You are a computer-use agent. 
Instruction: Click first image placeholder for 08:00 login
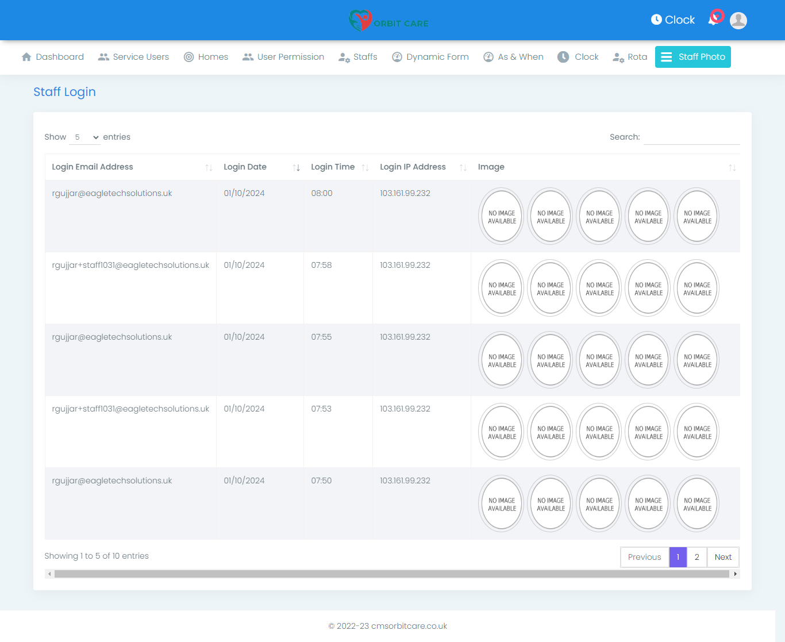(x=502, y=217)
